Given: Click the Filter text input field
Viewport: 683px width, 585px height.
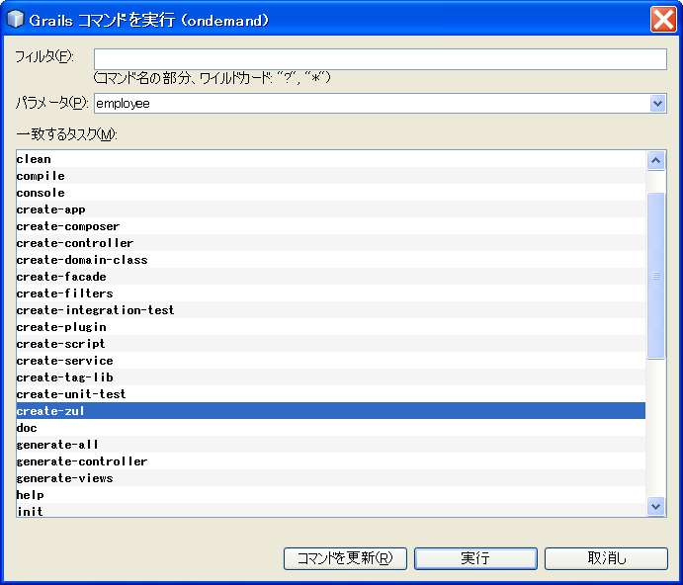Looking at the screenshot, I should [381, 59].
